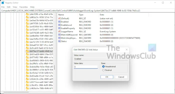Click the Value data input field
This screenshot has width=175, height=94.
(x=86, y=67)
